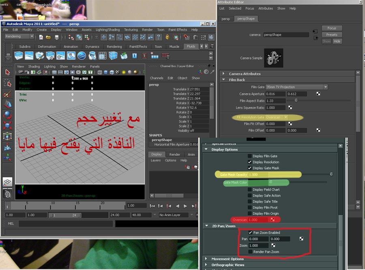Choose the Select tool arrow in toolbox

pos(7,72)
